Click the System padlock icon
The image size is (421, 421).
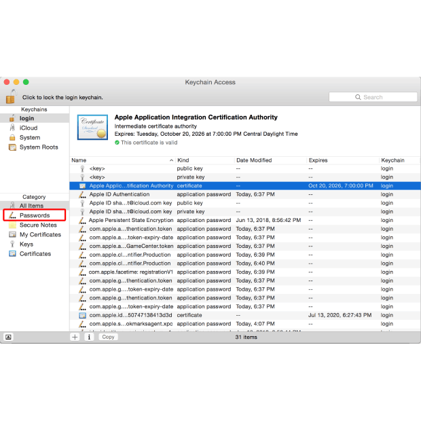coord(12,137)
